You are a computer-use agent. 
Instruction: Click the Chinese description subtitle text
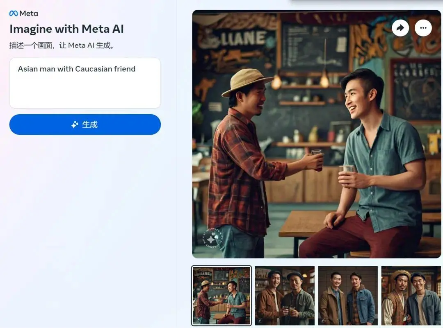(x=62, y=45)
